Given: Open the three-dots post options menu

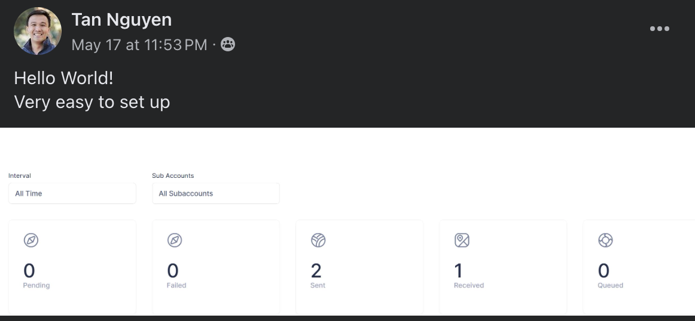Looking at the screenshot, I should (x=659, y=29).
